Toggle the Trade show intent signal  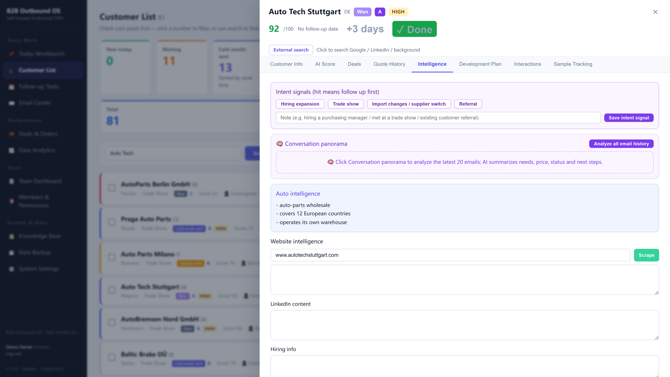pos(346,104)
